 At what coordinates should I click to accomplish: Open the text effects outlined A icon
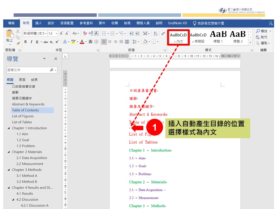[65, 42]
